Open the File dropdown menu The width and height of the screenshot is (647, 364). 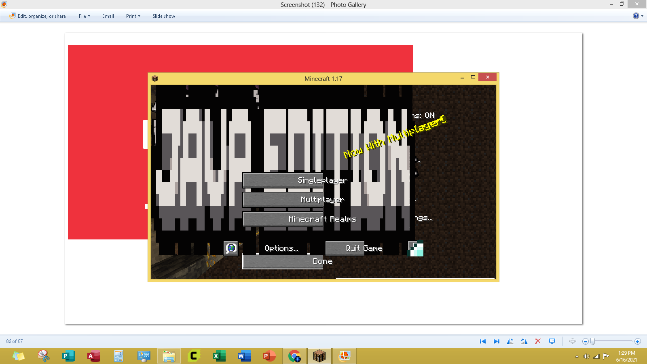point(84,16)
